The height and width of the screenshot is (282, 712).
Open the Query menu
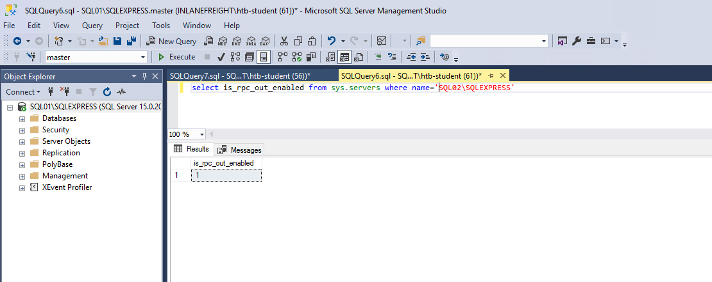point(92,26)
